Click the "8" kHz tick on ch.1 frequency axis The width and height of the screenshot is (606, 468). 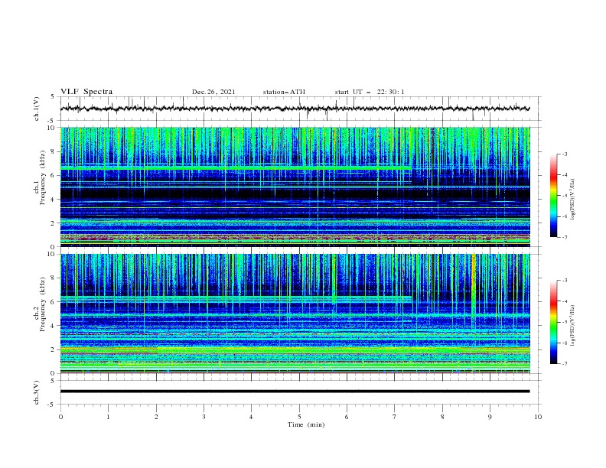tap(54, 151)
